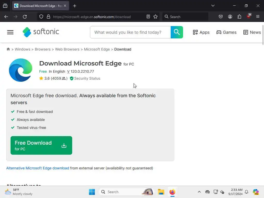This screenshot has height=198, width=264.
Task: Open a new browser tab
Action: pos(75,6)
